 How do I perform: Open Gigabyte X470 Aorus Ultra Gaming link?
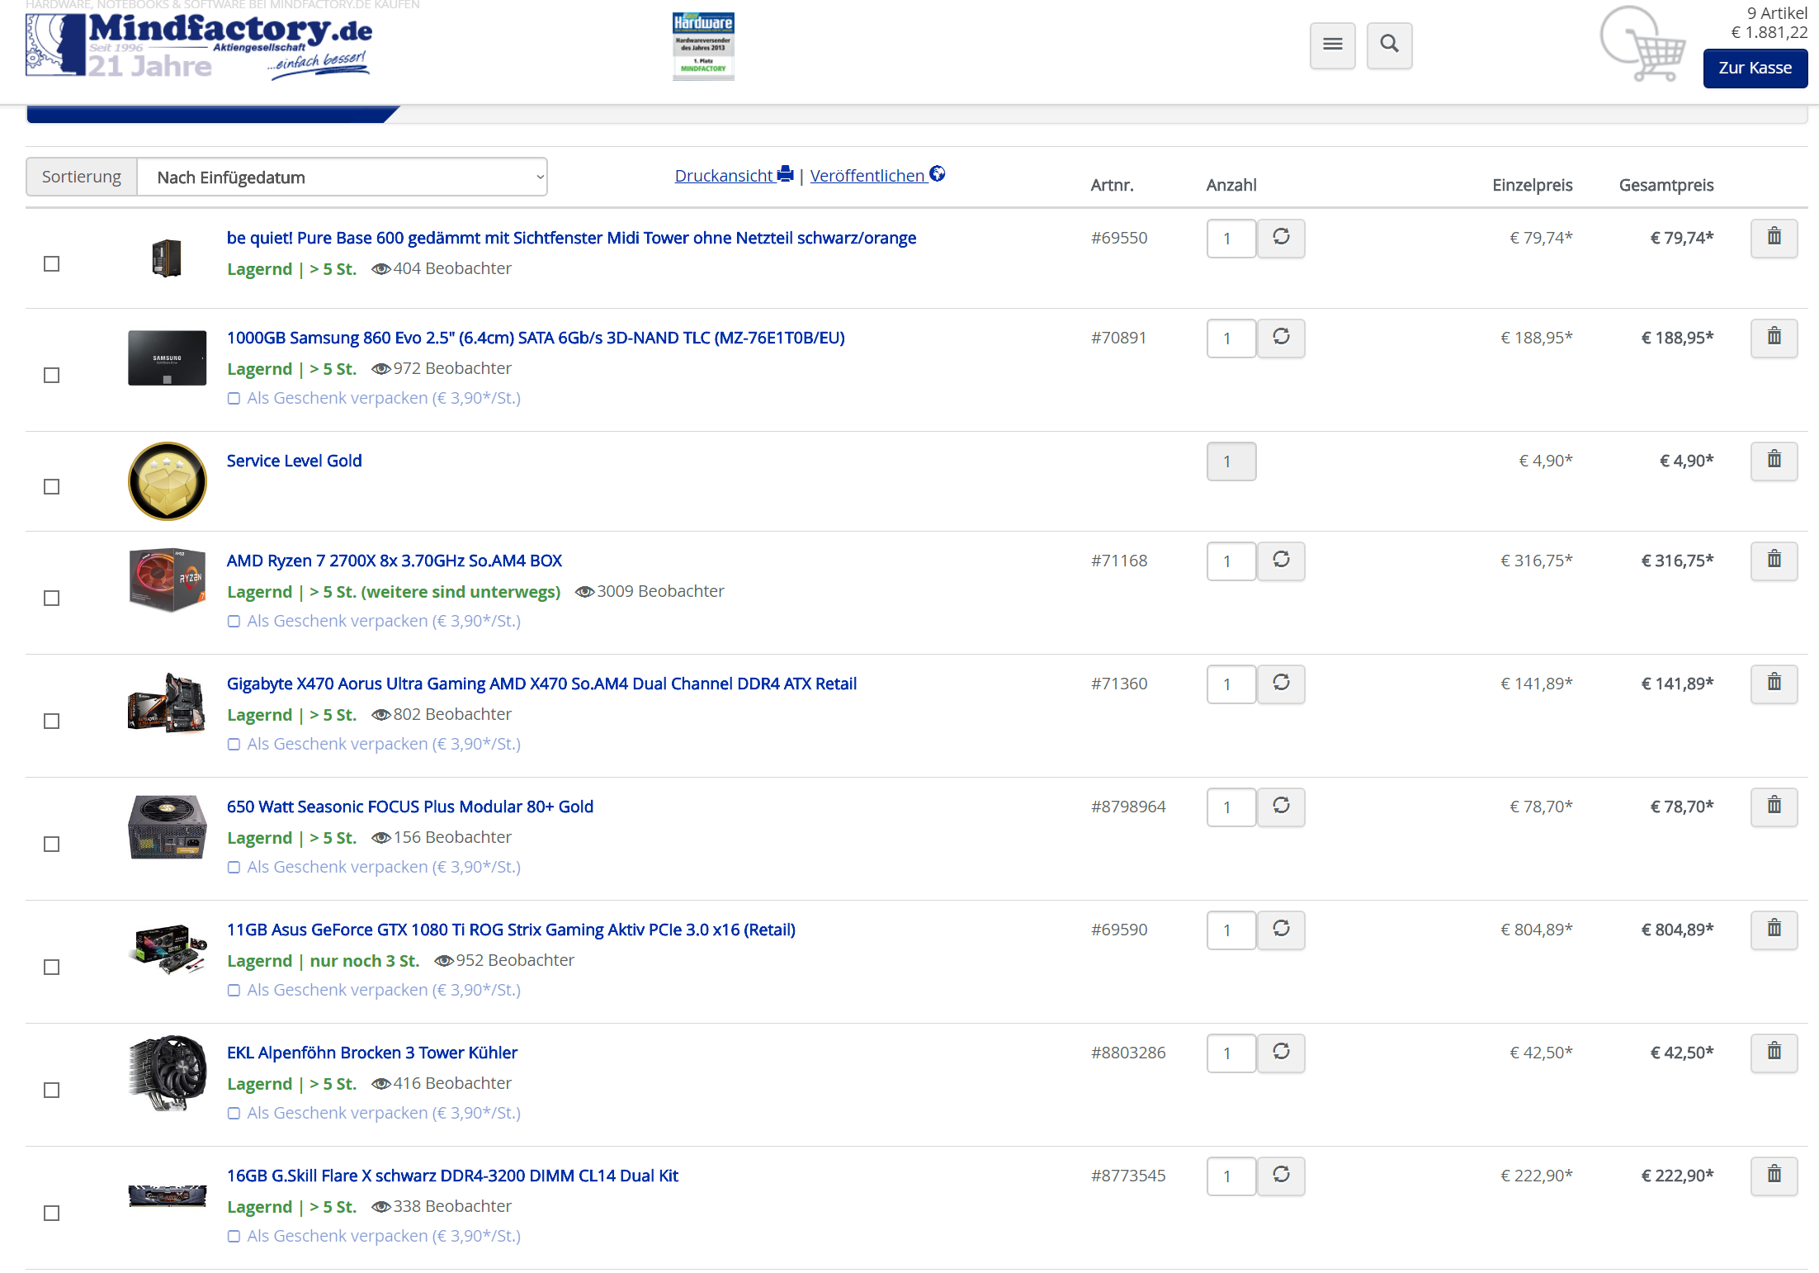[541, 684]
